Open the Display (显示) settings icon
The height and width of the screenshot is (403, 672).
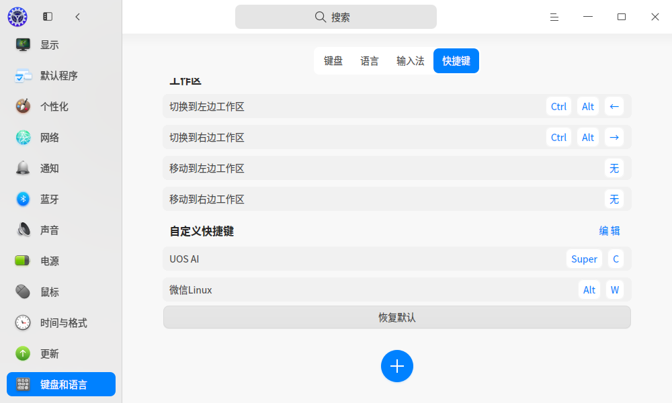click(23, 44)
